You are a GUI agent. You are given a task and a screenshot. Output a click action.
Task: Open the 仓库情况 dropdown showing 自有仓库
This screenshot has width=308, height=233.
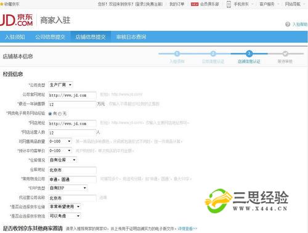pyautogui.click(x=62, y=160)
